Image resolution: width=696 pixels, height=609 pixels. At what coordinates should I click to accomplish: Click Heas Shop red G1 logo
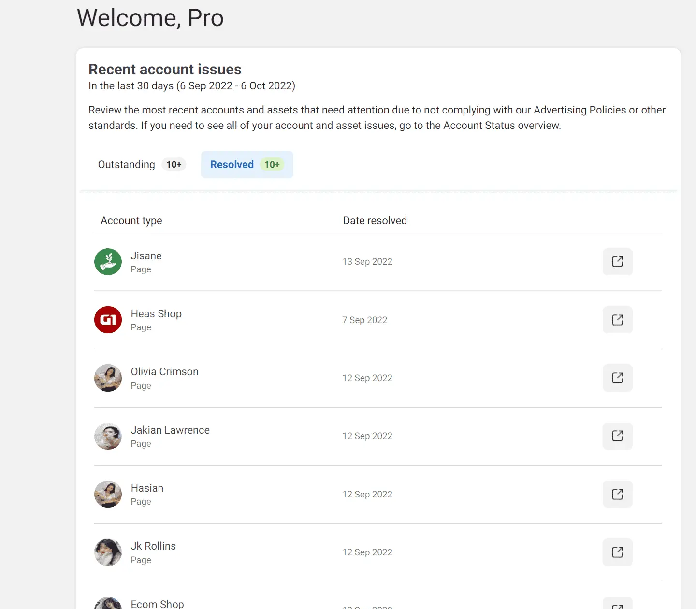click(108, 320)
